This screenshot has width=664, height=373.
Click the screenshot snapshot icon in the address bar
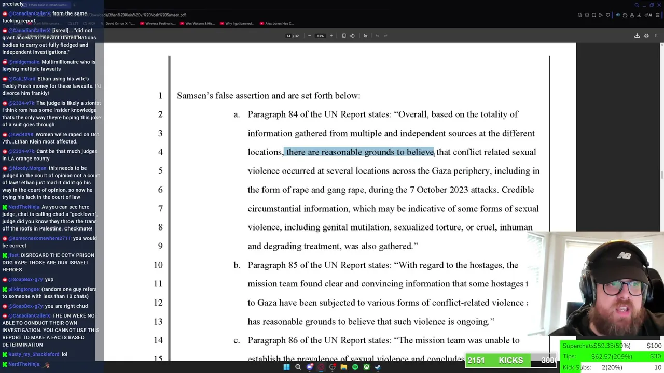coord(594,15)
